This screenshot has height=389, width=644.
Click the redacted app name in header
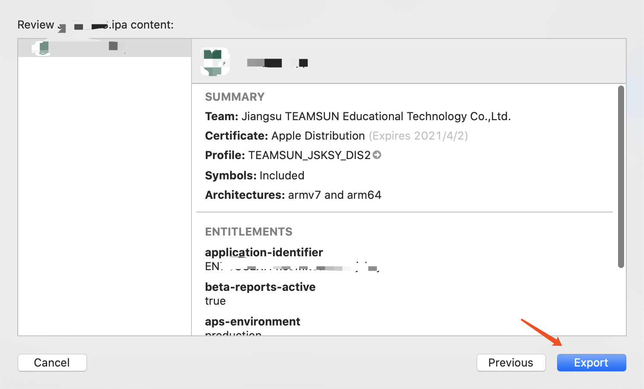[x=277, y=63]
